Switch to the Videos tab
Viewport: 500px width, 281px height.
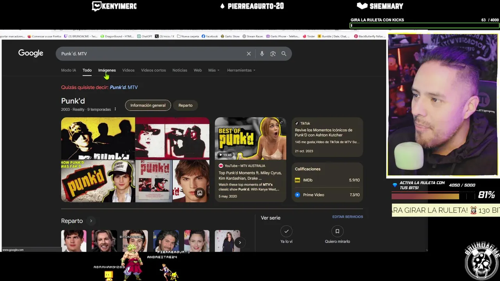pos(128,70)
